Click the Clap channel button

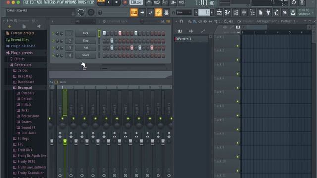86,41
